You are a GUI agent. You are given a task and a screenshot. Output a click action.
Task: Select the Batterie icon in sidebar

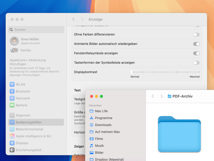pos(12,105)
